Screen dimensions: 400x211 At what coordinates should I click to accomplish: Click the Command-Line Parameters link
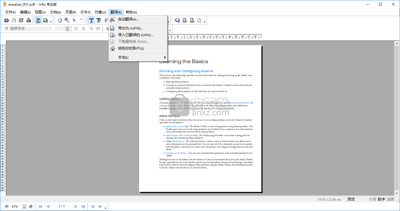(x=176, y=153)
